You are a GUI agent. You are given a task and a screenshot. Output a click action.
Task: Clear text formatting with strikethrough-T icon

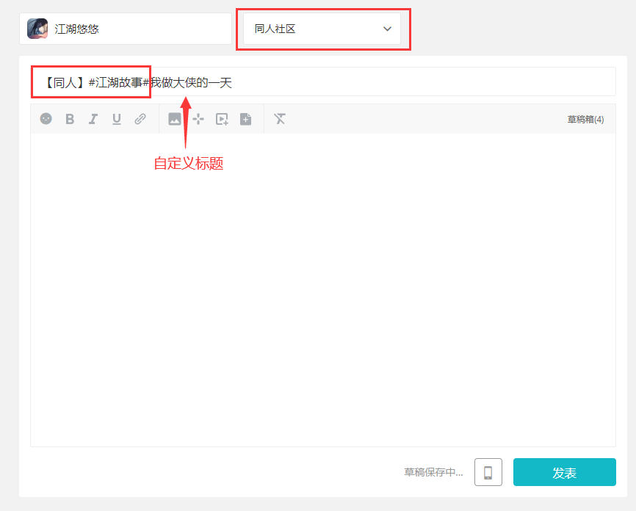[279, 118]
